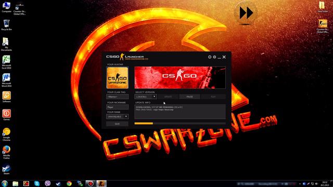Focus the Your Nickname input field
The width and height of the screenshot is (333, 187).
click(117, 107)
